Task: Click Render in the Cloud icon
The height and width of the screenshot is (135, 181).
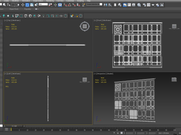Action: [157, 5]
